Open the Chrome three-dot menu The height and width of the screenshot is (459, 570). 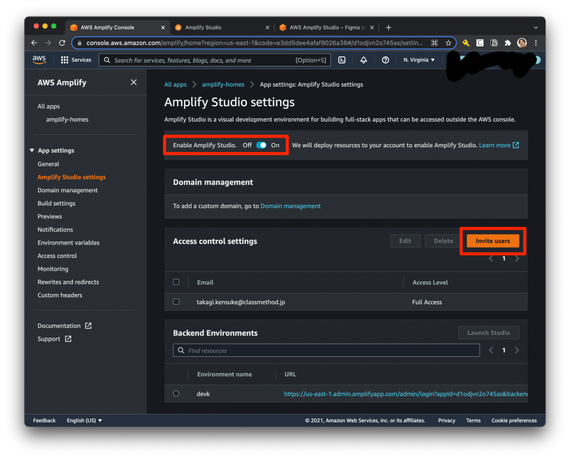[x=536, y=43]
